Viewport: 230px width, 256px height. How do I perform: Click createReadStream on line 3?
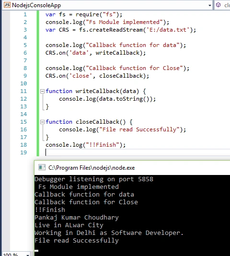click(x=116, y=30)
